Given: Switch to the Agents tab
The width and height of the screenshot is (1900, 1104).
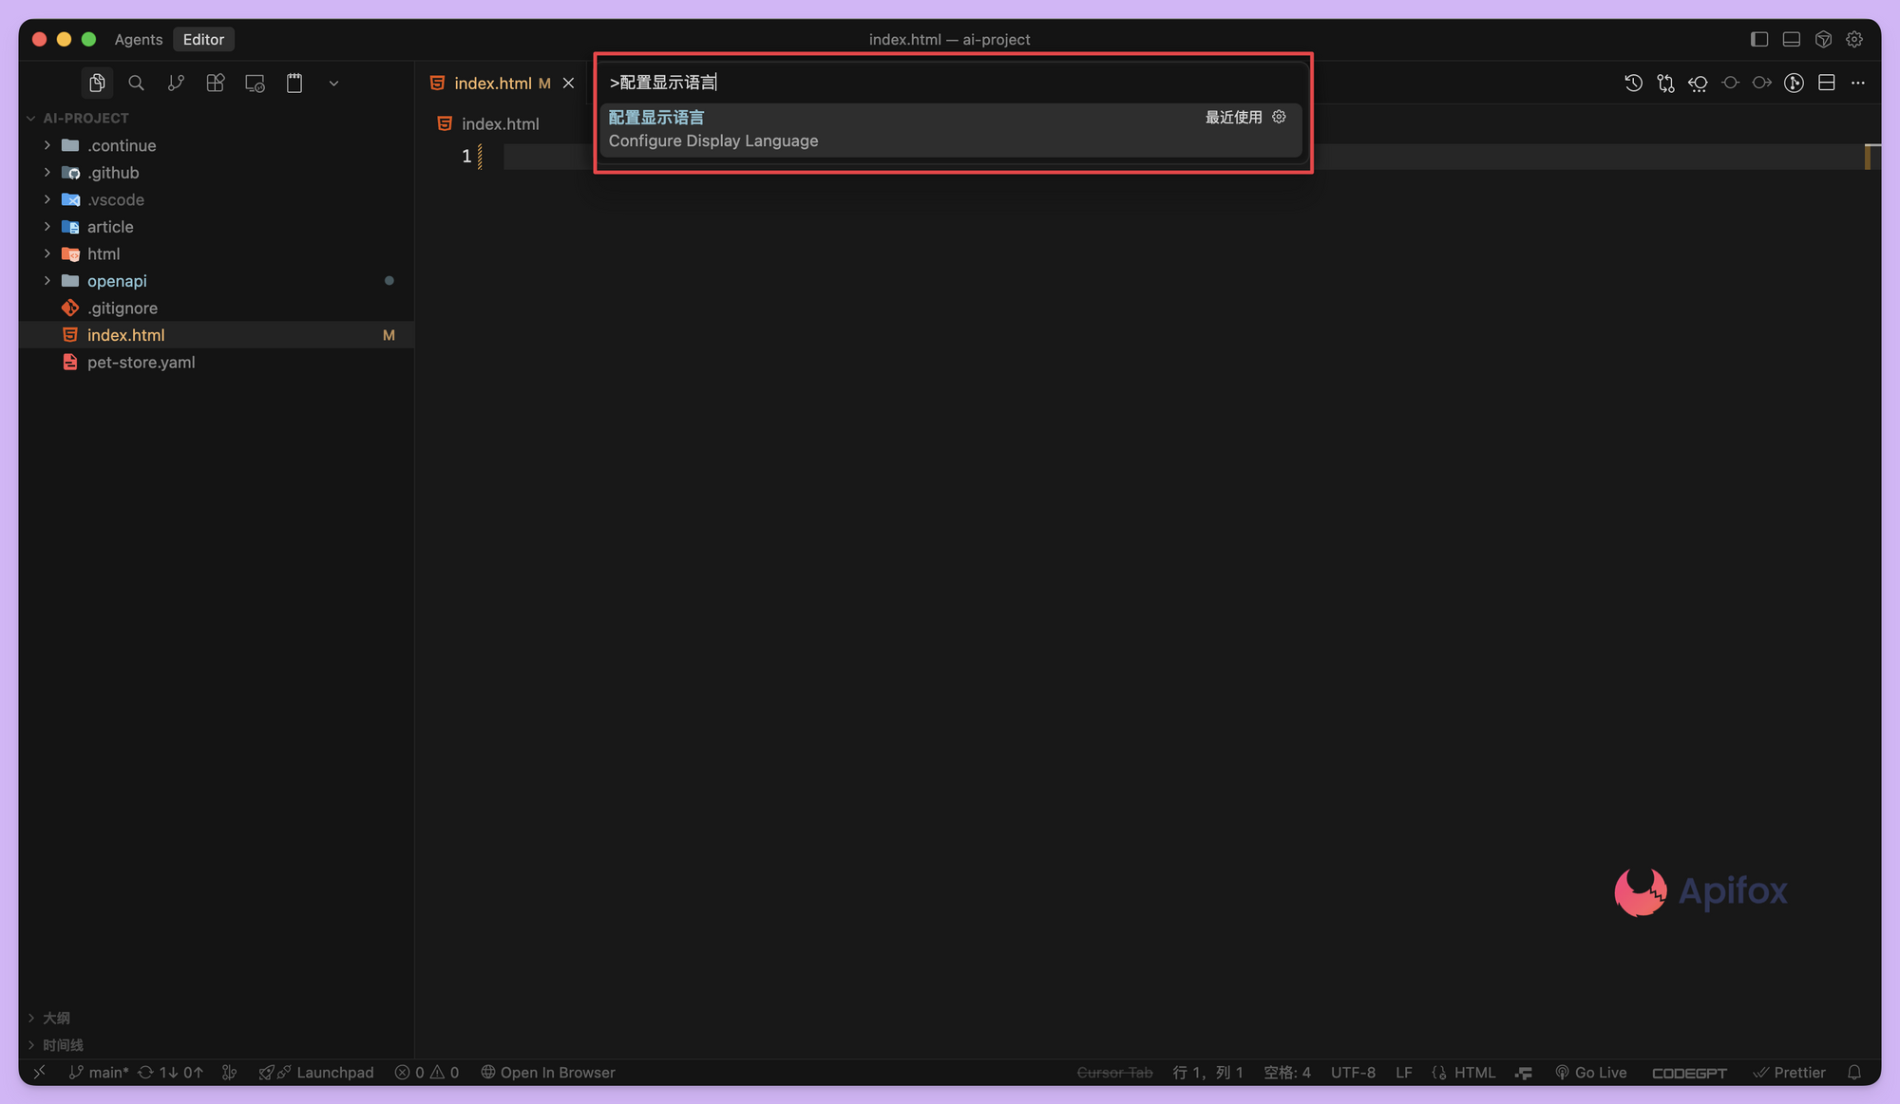Looking at the screenshot, I should coord(139,39).
